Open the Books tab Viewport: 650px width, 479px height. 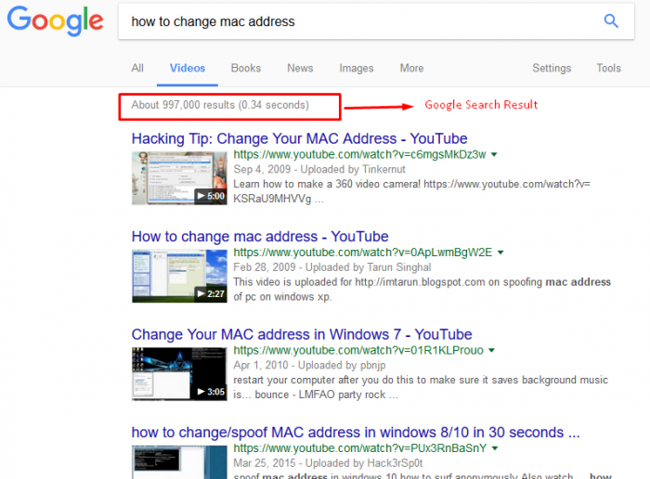pos(246,68)
